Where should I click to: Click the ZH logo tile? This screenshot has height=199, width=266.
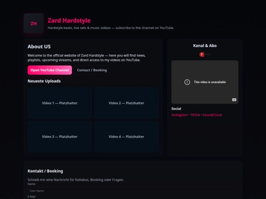33,23
